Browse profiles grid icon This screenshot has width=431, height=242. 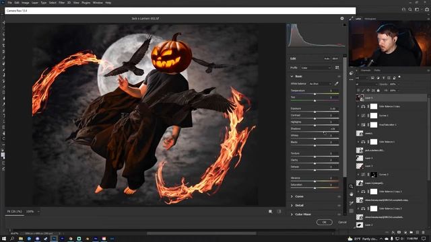click(337, 67)
